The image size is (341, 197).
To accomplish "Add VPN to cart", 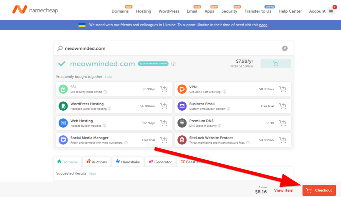I will coord(282,89).
